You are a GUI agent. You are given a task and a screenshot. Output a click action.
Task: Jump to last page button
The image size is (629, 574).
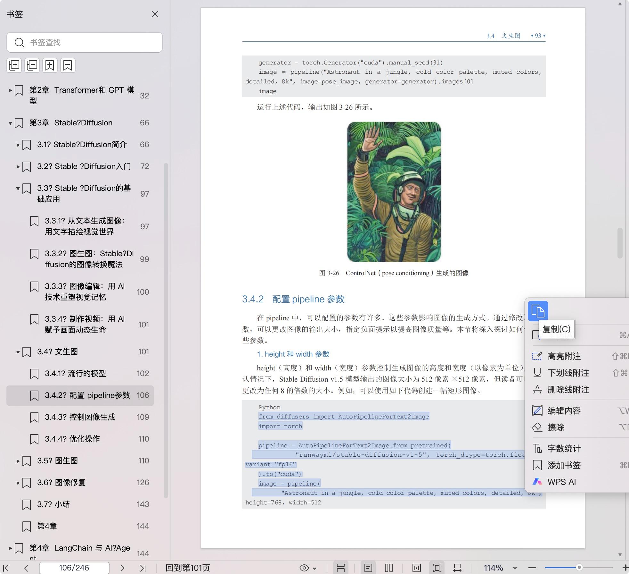[143, 568]
